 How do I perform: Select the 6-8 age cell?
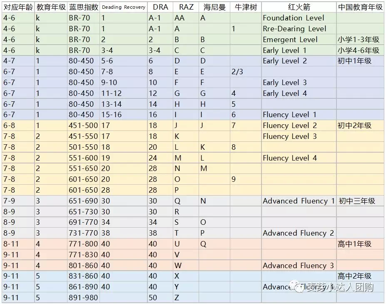pos(18,126)
